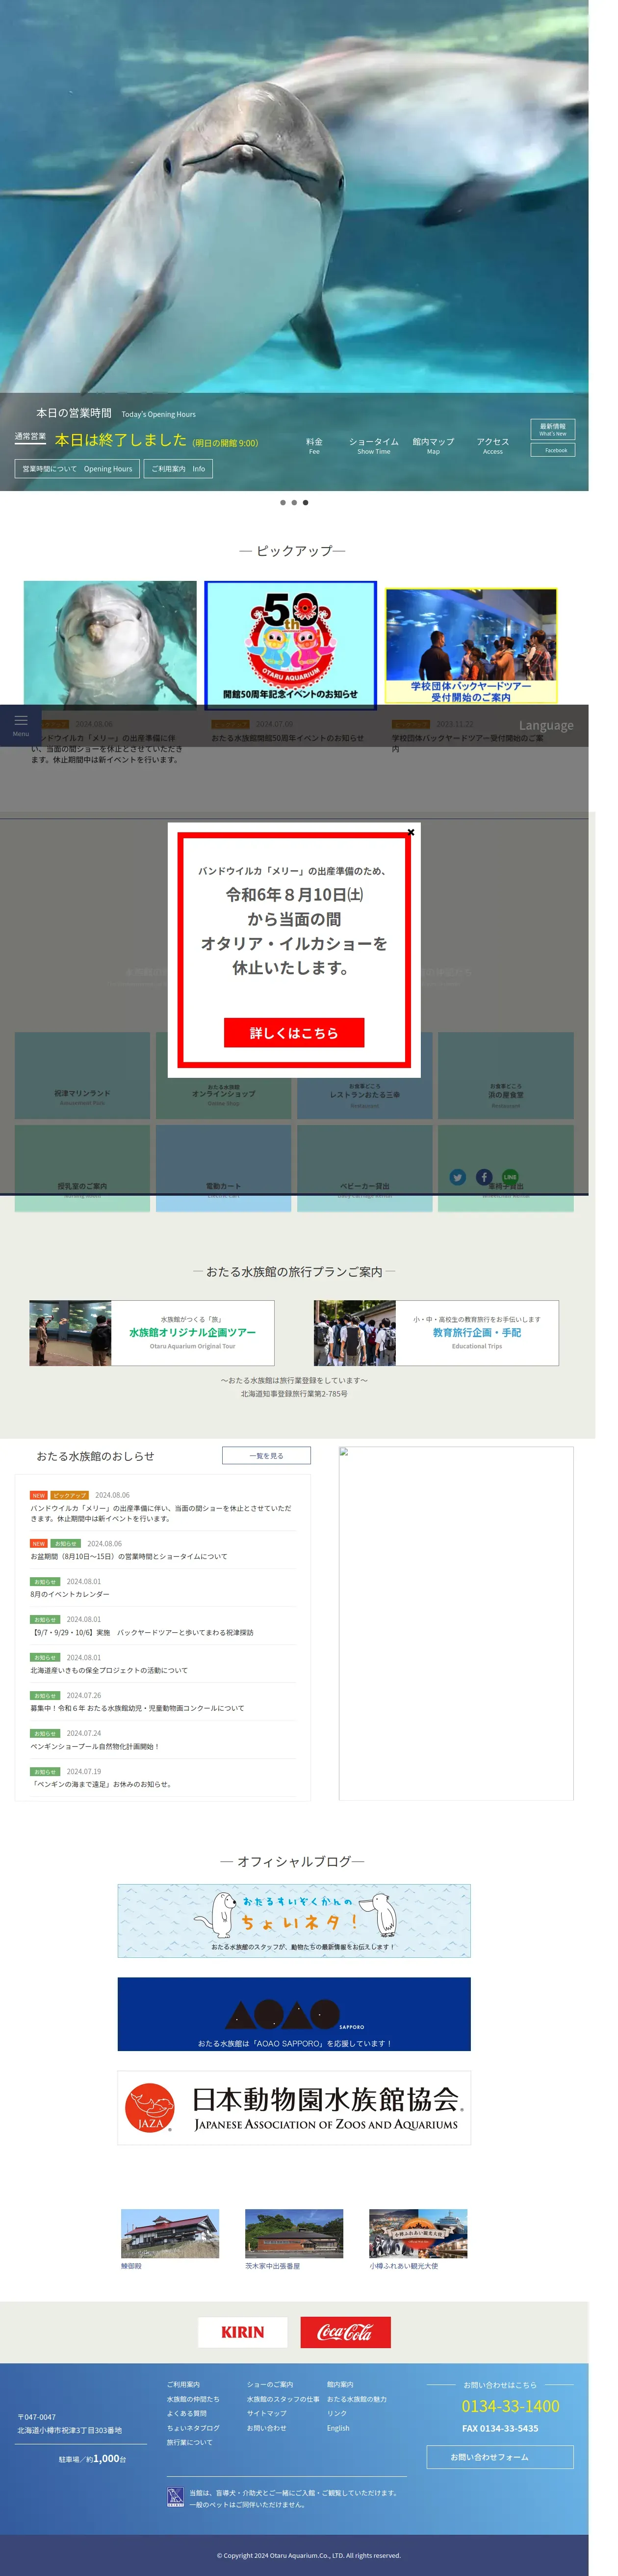Open アクセス Access menu item
618x2576 pixels.
tap(492, 445)
